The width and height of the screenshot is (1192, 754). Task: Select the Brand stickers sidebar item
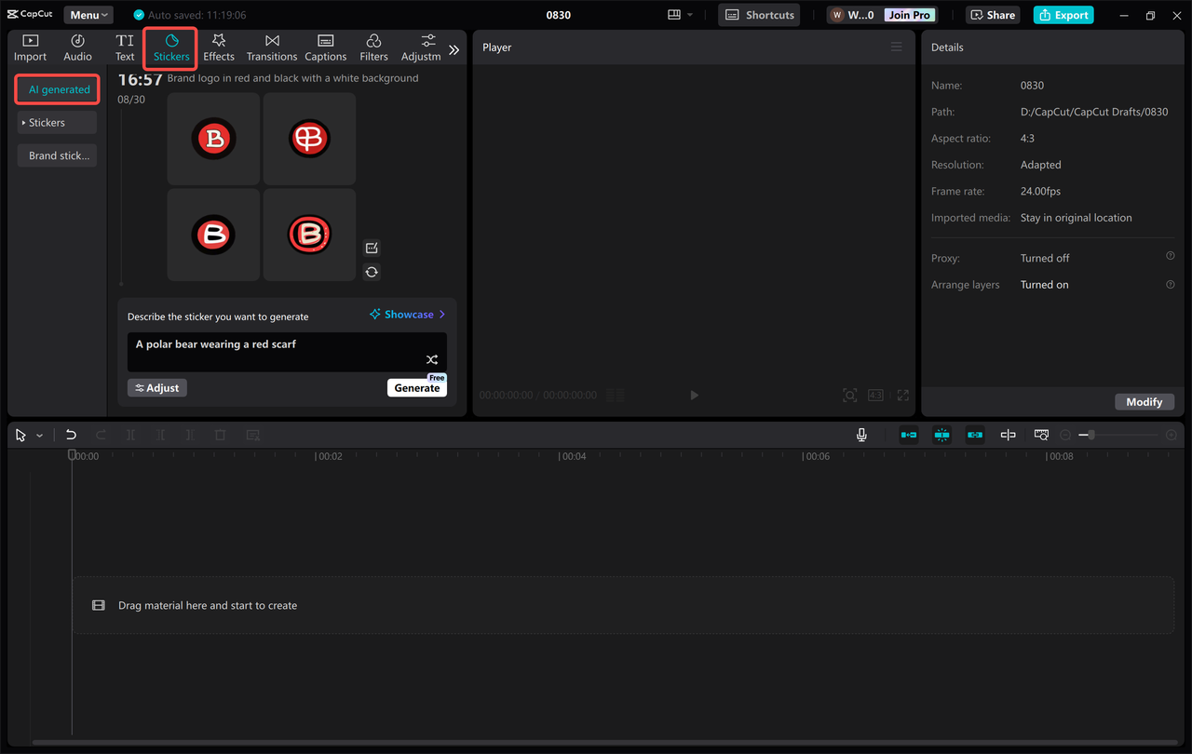[57, 155]
